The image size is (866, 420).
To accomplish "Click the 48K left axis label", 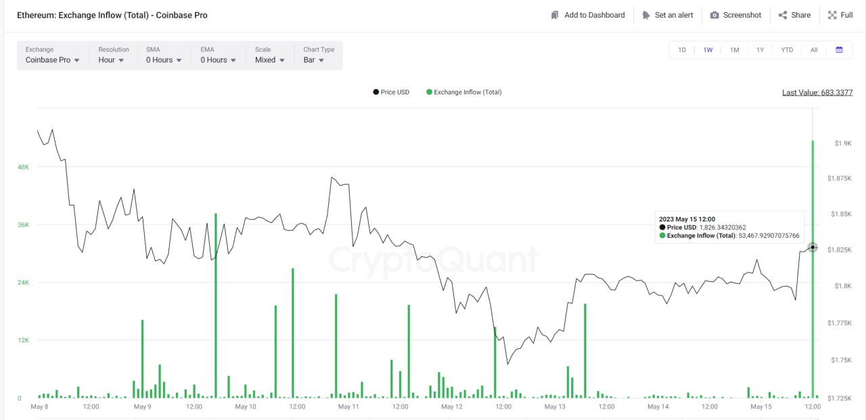I will click(23, 166).
